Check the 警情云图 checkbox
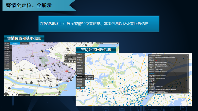This screenshot has width=198, height=111. [x=87, y=79]
